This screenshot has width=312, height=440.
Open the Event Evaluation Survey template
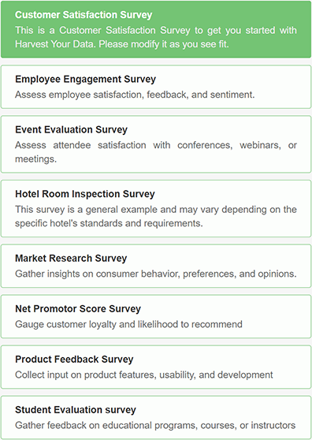point(156,144)
